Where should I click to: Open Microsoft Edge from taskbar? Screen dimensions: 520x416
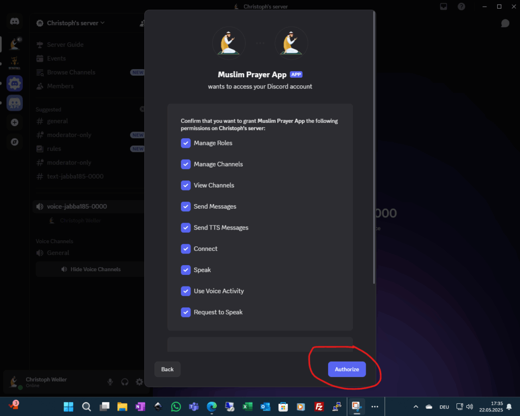(x=212, y=407)
